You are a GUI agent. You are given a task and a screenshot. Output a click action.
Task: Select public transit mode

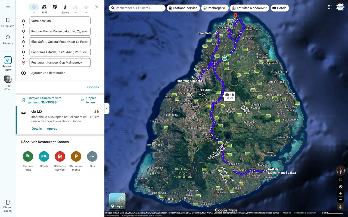point(55,7)
